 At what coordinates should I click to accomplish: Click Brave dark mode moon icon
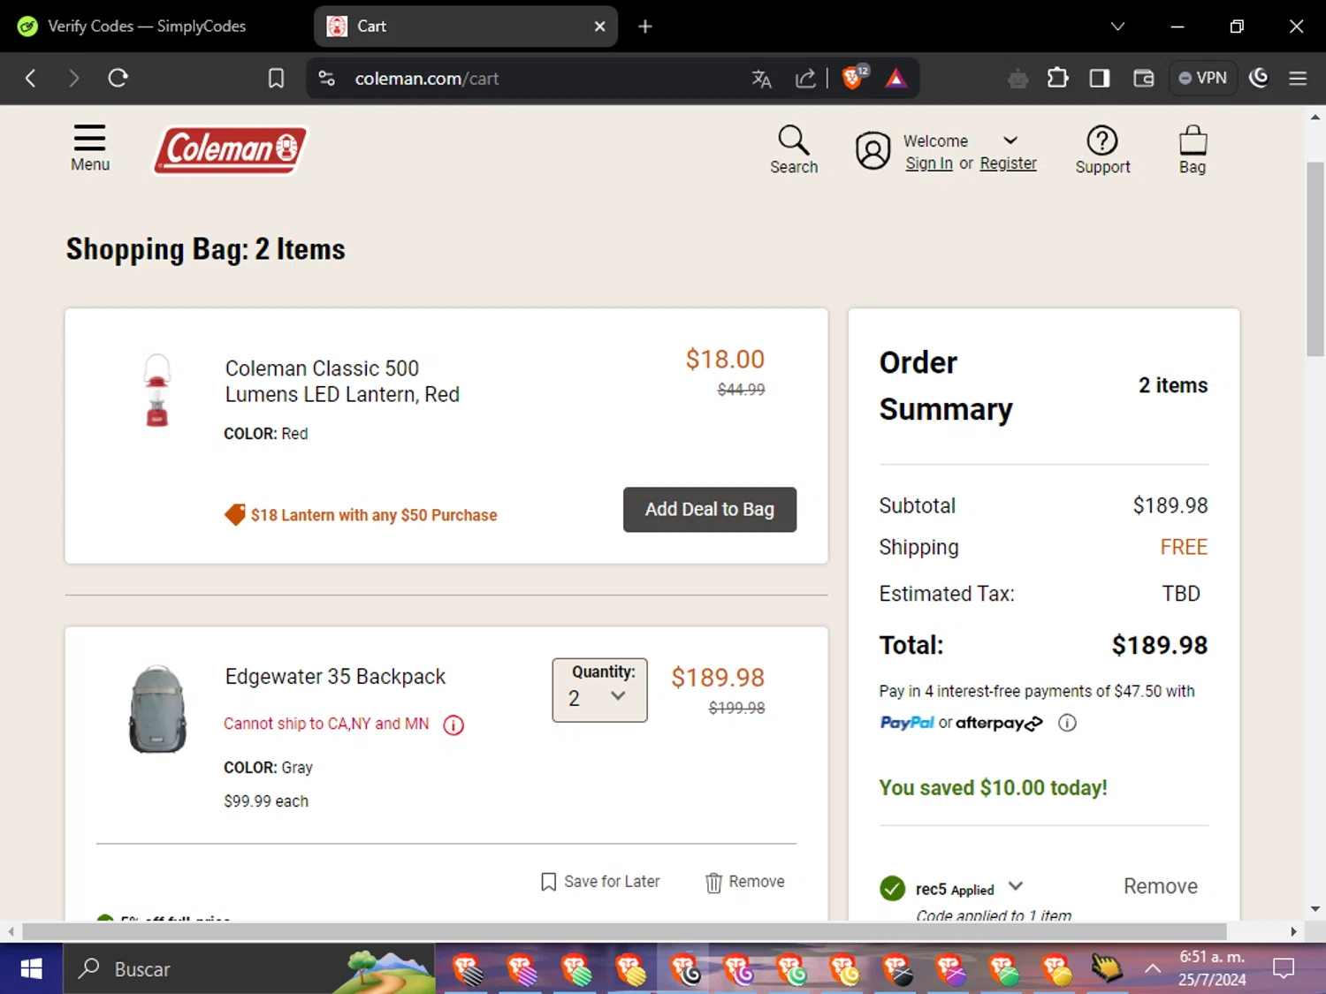(1259, 78)
